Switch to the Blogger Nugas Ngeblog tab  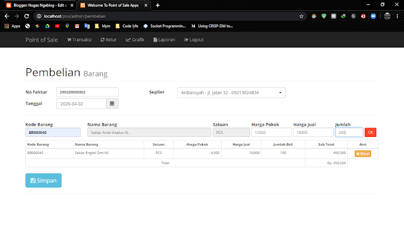tap(39, 5)
